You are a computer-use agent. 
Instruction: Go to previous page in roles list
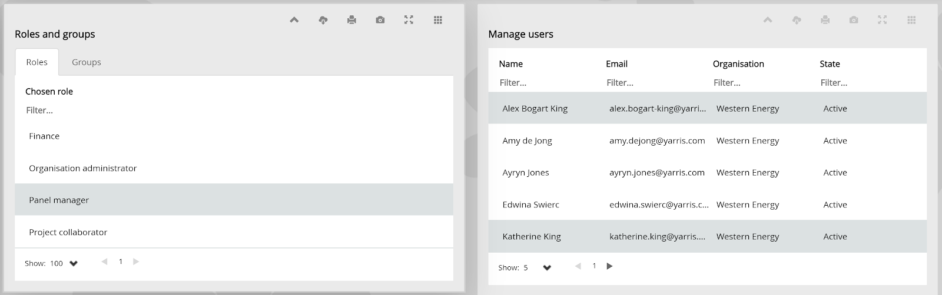(104, 262)
